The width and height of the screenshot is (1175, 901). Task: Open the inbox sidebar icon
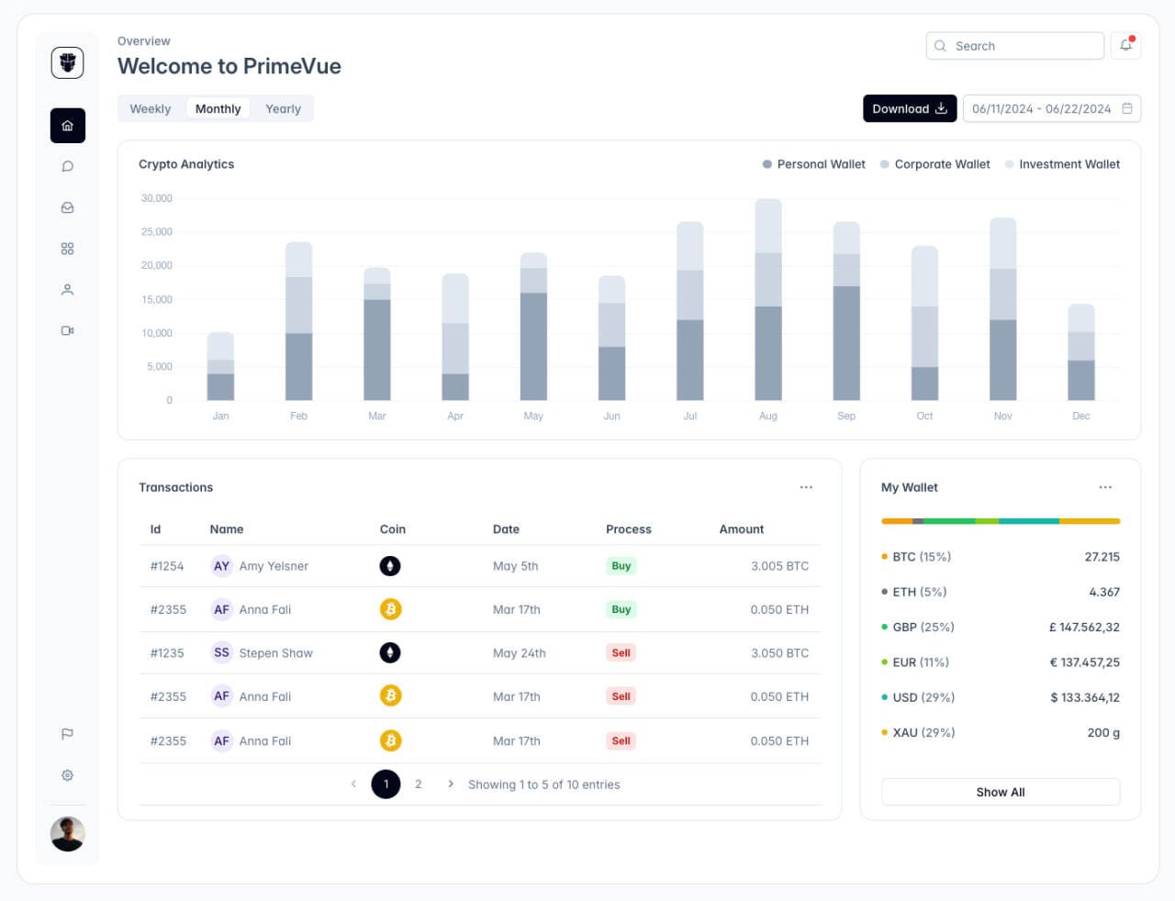[67, 207]
